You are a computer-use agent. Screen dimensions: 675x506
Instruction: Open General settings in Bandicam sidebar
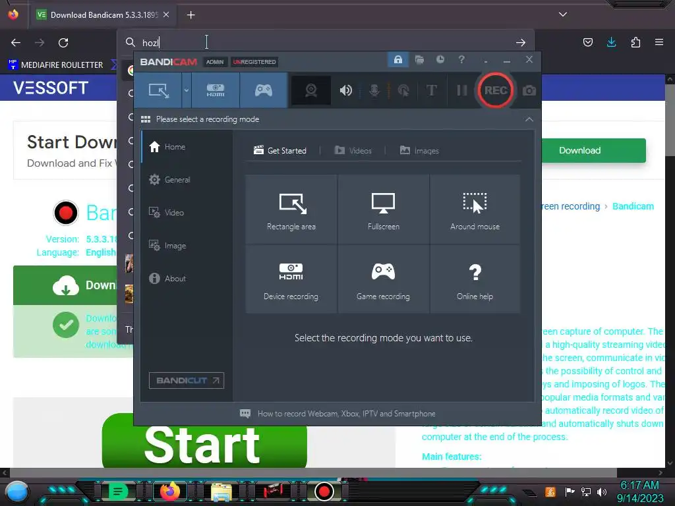click(187, 180)
